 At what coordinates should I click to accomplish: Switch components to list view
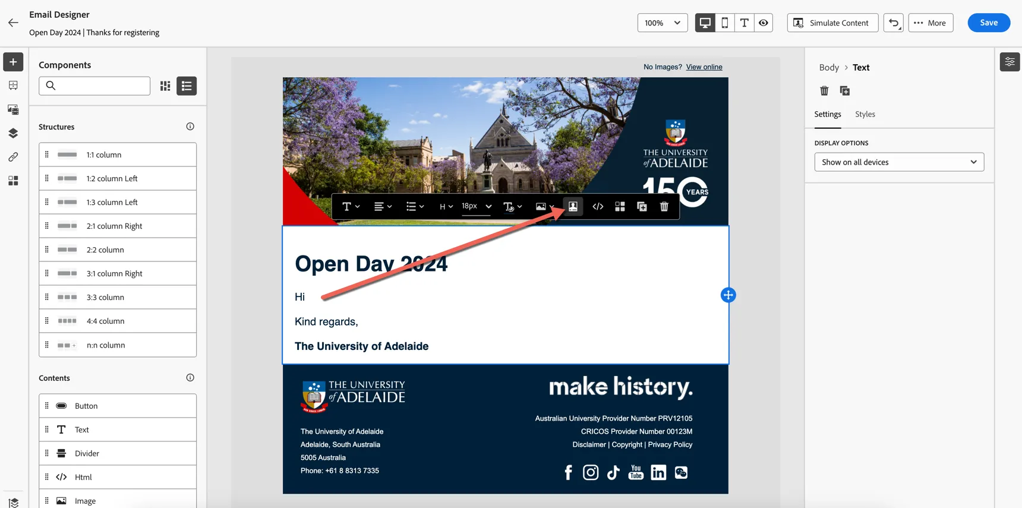coord(187,86)
